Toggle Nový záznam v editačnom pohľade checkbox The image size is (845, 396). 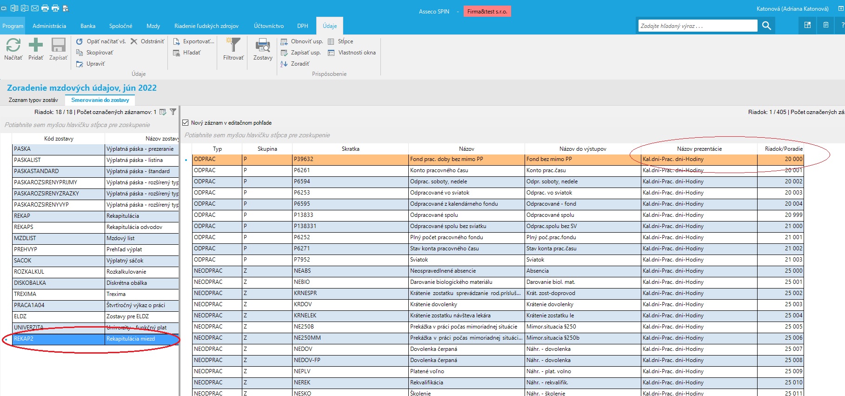[186, 123]
